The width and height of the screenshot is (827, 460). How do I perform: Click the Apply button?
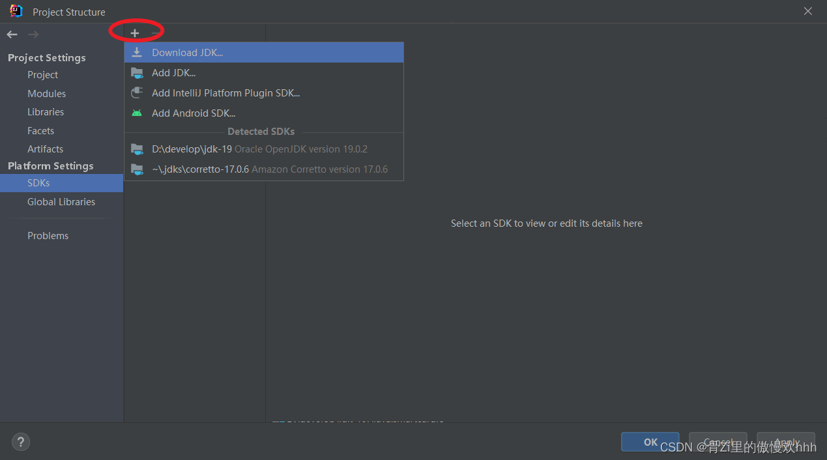click(786, 442)
